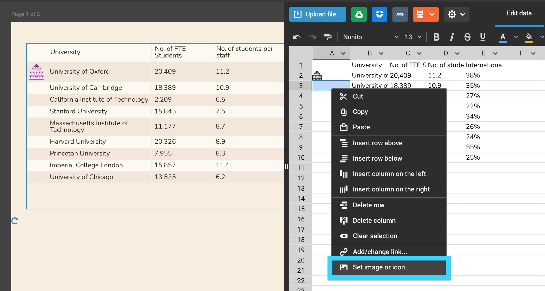Click the refresh icon below the table
545x291 pixels.
[x=15, y=221]
